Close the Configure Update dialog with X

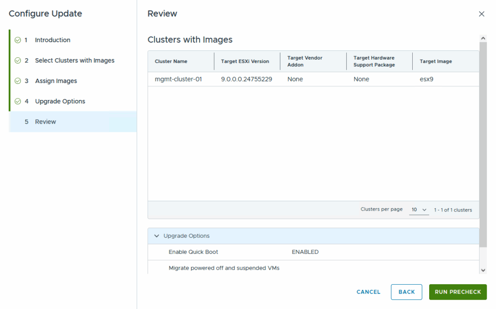(481, 14)
